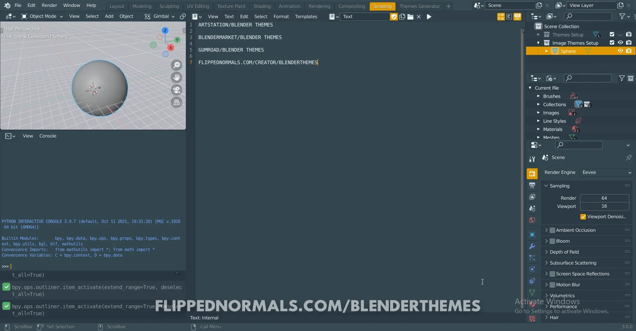
Task: Open the Physics properties tab
Action: coord(532,269)
